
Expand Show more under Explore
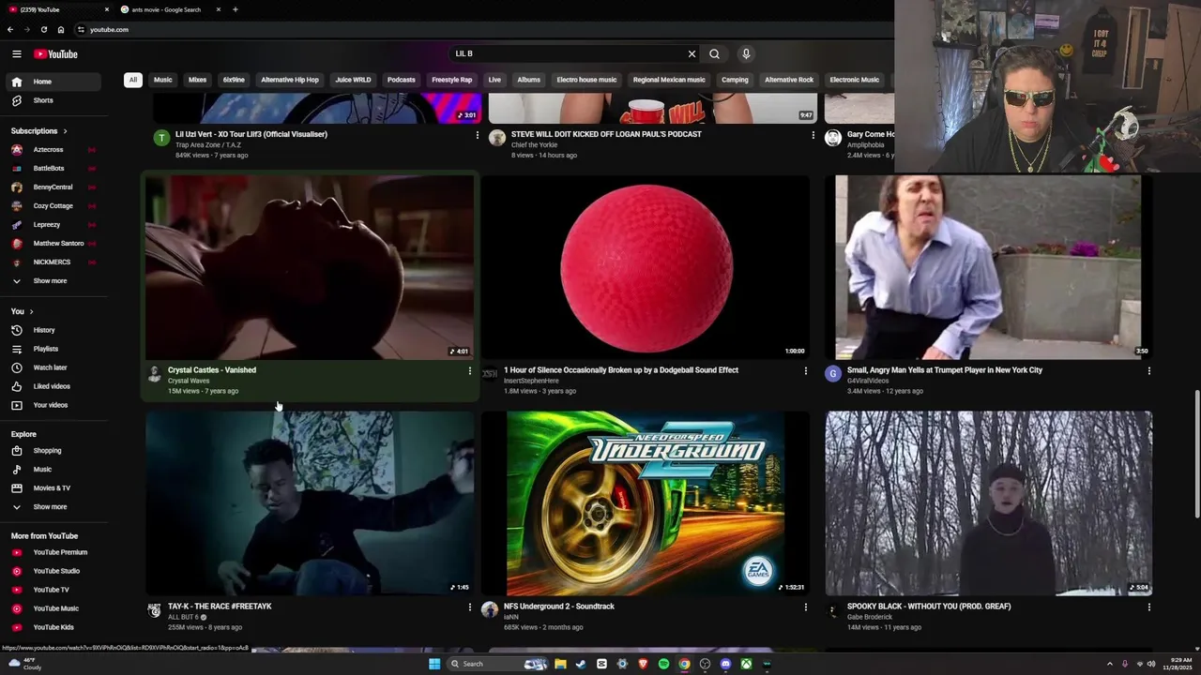(54, 507)
